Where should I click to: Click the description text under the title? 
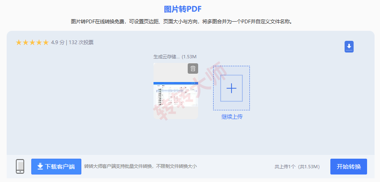tap(182, 22)
